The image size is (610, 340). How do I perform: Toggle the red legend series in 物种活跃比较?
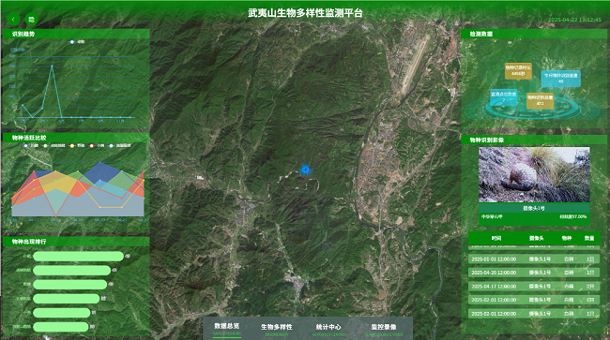pyautogui.click(x=97, y=145)
